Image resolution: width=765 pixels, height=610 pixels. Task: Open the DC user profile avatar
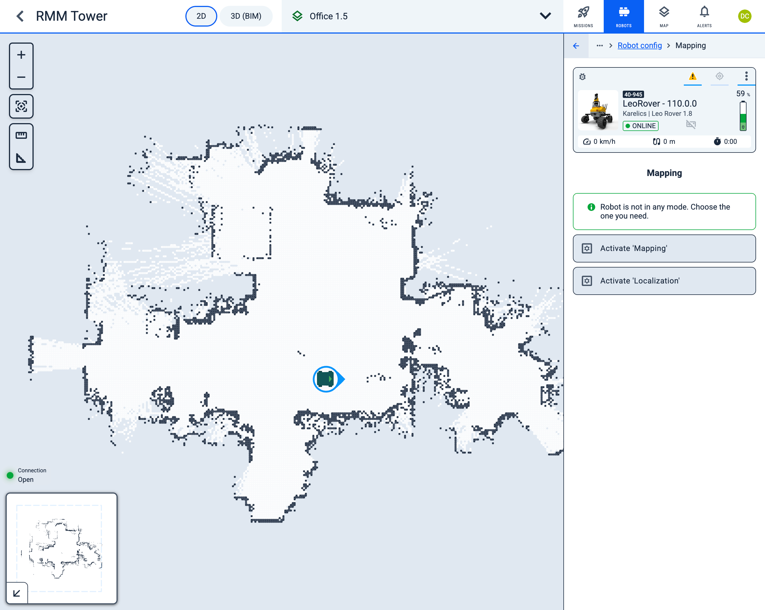click(745, 16)
